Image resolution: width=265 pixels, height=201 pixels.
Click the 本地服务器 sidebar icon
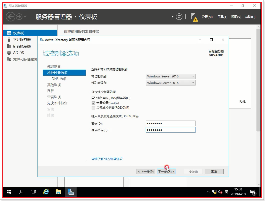coord(9,39)
